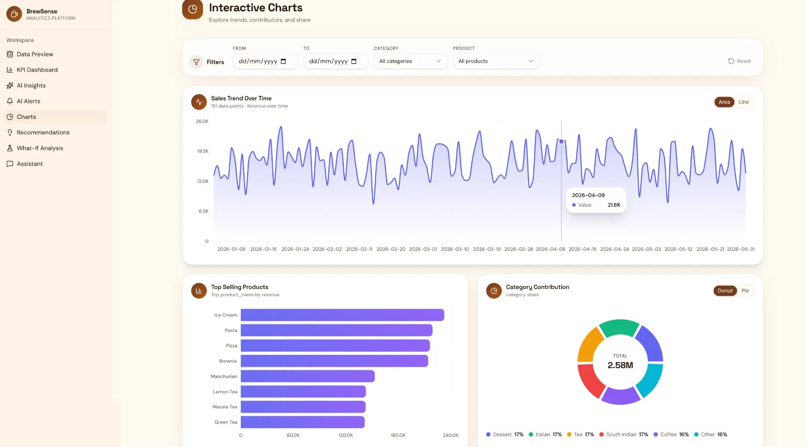Click the Reset circular arrow icon
Image resolution: width=807 pixels, height=447 pixels.
click(x=731, y=61)
